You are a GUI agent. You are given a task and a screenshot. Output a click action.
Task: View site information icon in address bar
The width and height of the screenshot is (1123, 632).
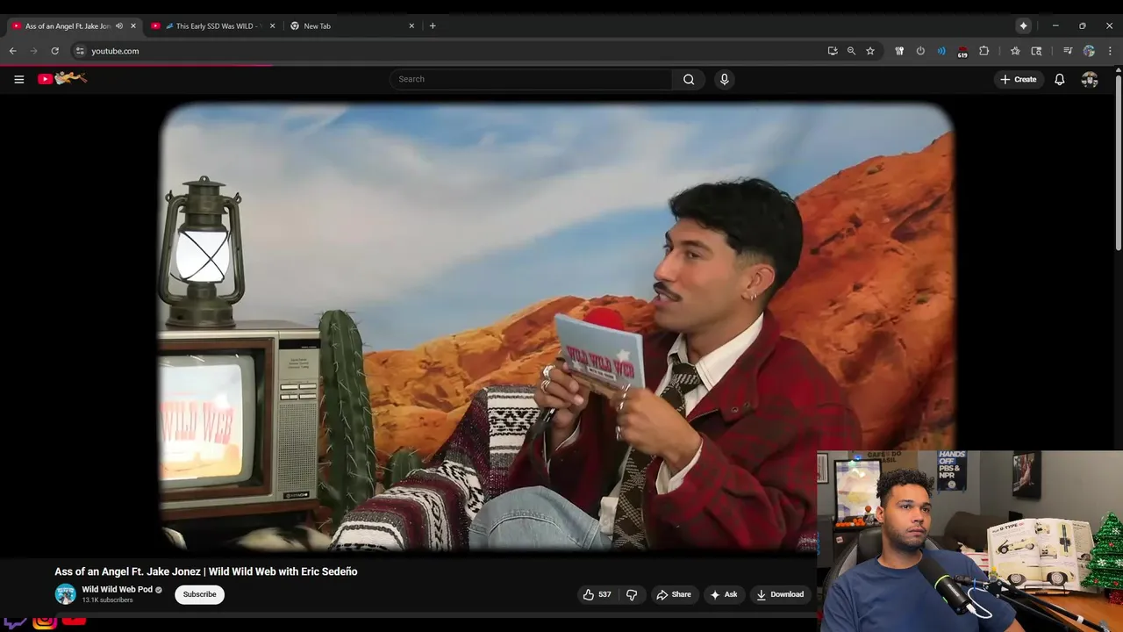point(80,51)
